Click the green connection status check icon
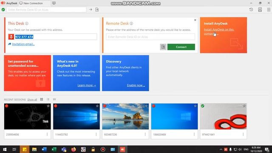The height and width of the screenshot is (153, 272). (3, 9)
